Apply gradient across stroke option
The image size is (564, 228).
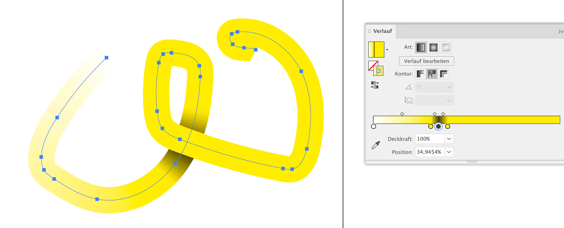click(444, 74)
